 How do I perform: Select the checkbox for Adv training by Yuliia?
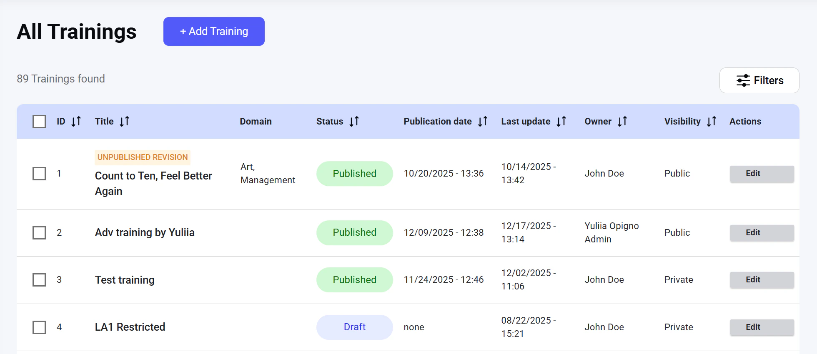tap(39, 233)
